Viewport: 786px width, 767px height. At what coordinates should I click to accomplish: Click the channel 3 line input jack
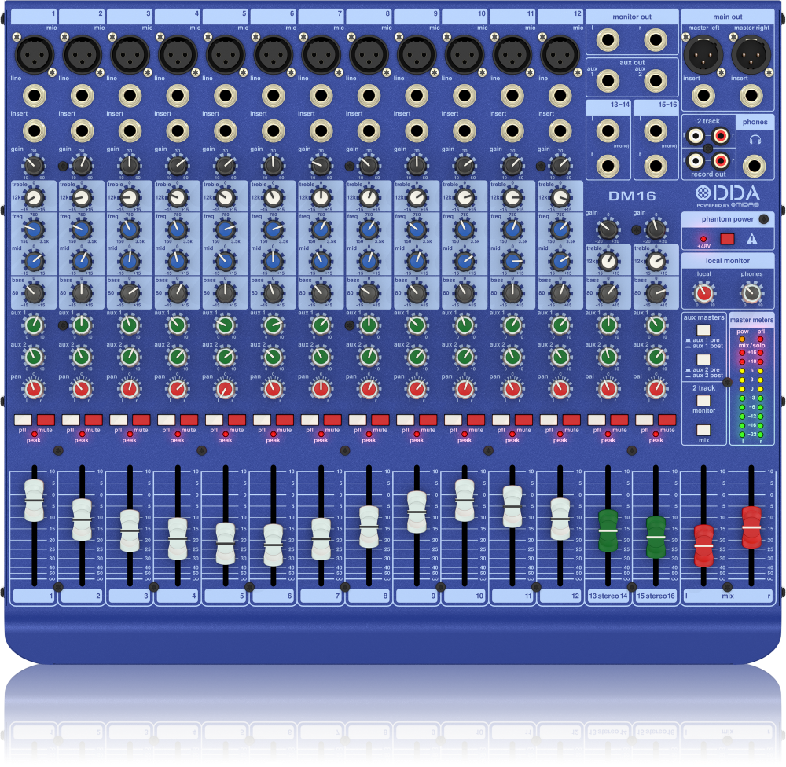coord(130,95)
